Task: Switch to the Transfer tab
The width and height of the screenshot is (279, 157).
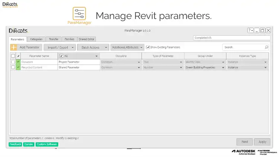Action: click(54, 39)
